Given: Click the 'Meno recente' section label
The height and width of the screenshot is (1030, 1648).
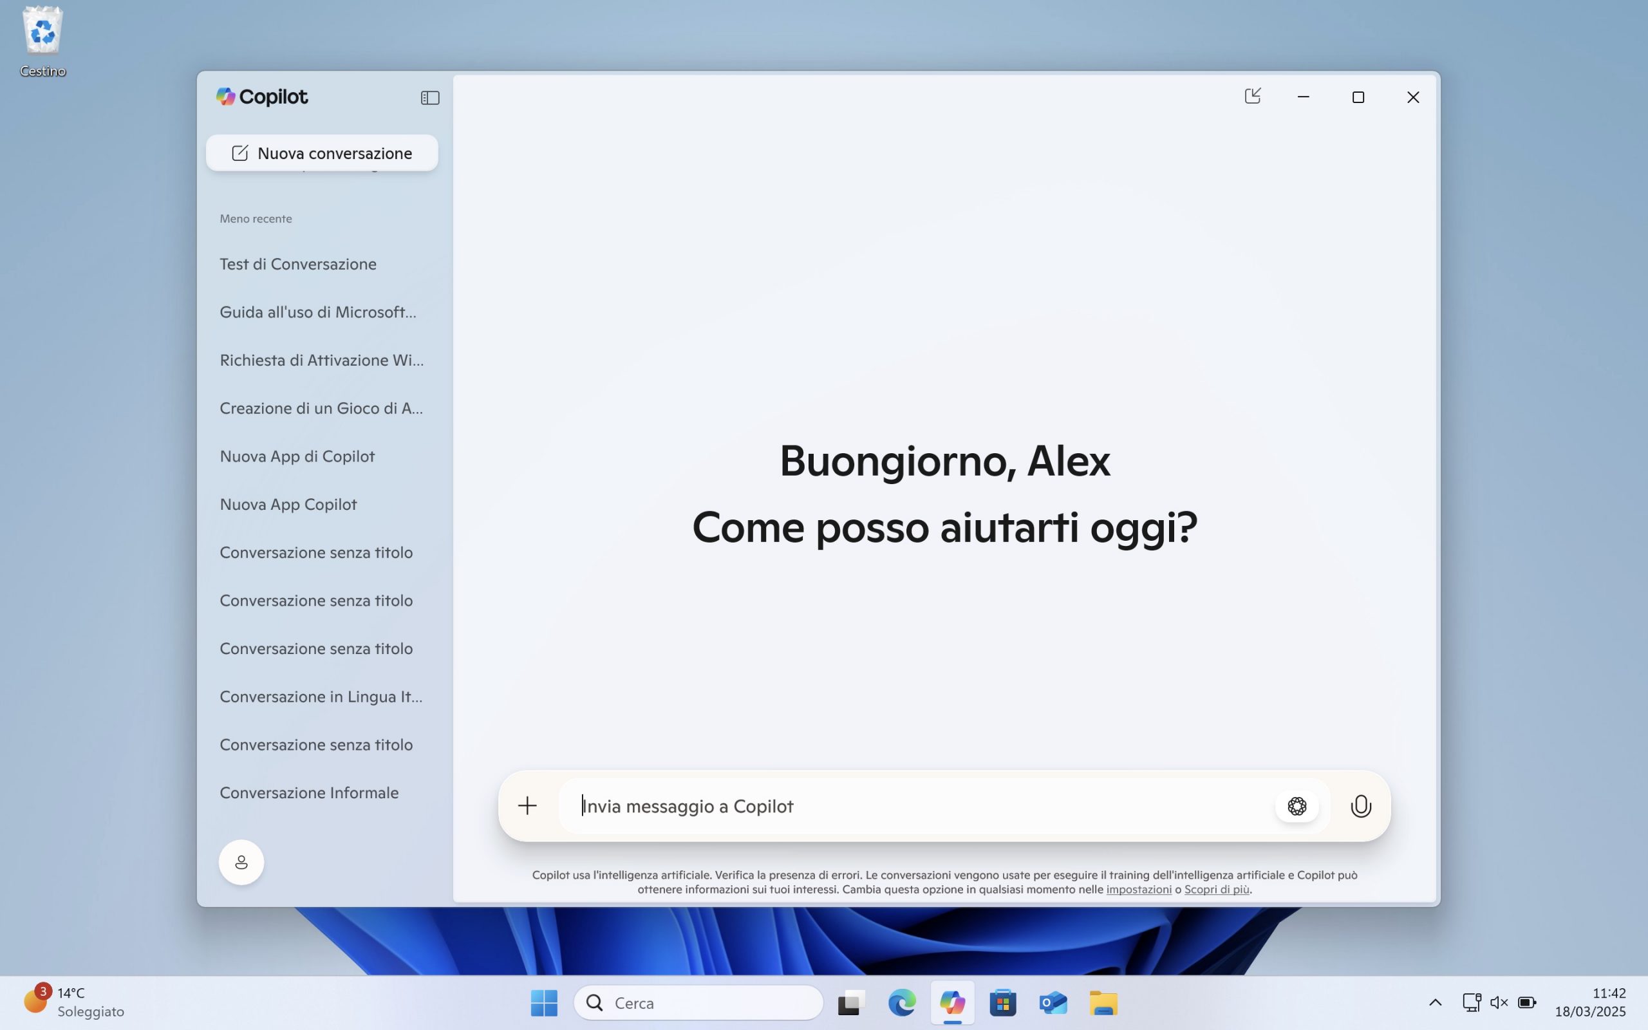Looking at the screenshot, I should [256, 219].
